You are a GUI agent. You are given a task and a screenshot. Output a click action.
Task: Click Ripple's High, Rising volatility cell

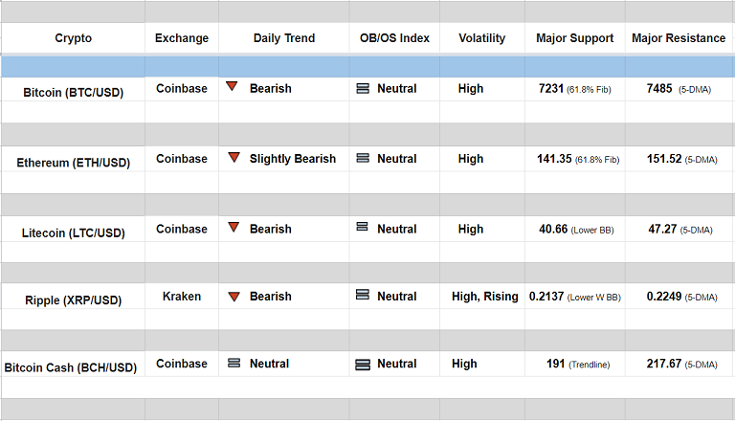tap(485, 297)
